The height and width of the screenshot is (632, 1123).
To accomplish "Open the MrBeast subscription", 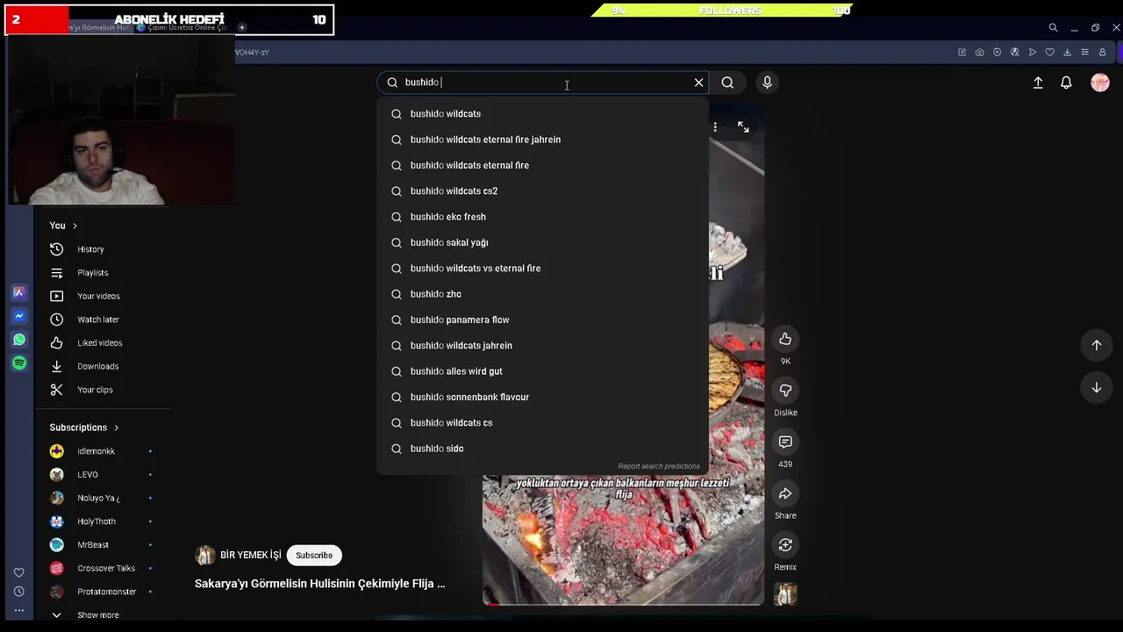I will coord(93,545).
